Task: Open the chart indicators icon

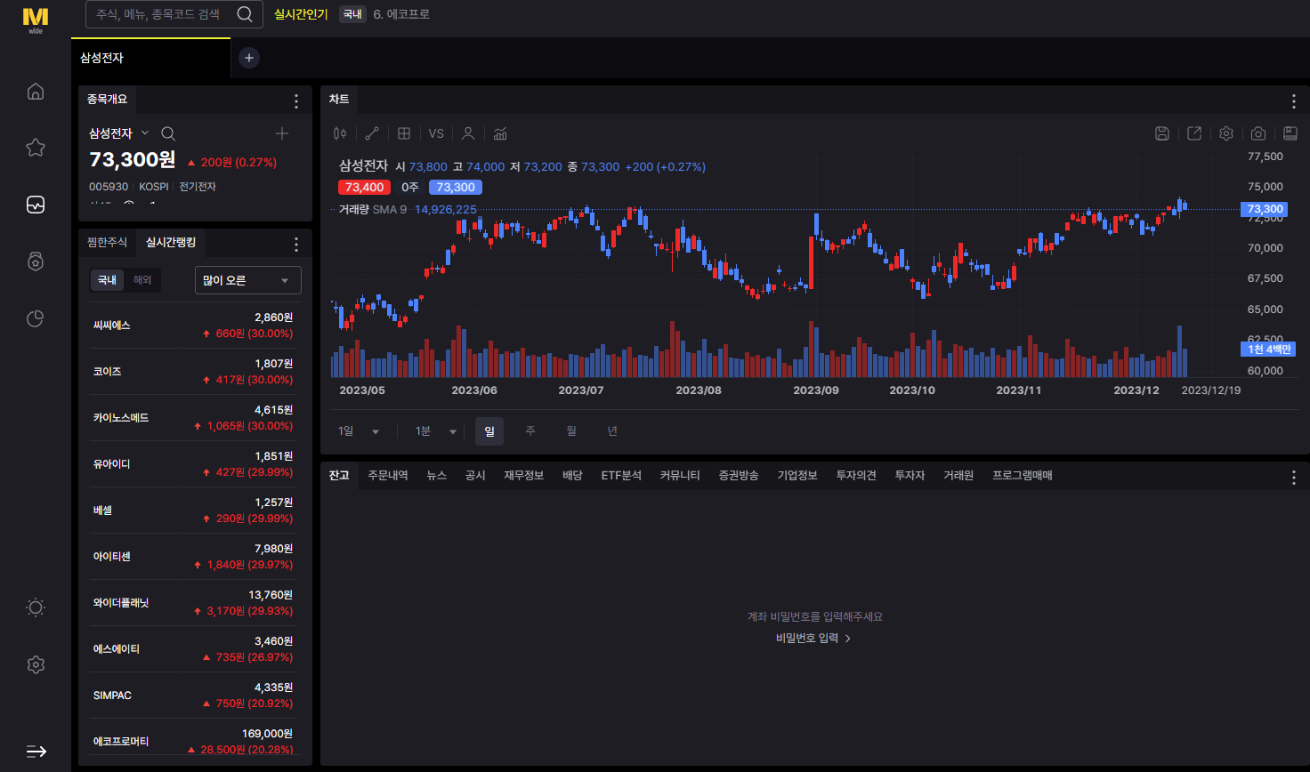Action: pyautogui.click(x=500, y=133)
